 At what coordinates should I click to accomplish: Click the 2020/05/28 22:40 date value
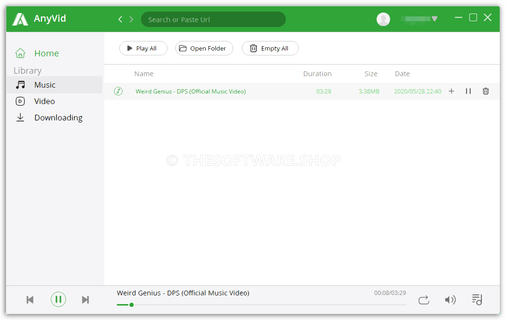tap(418, 92)
